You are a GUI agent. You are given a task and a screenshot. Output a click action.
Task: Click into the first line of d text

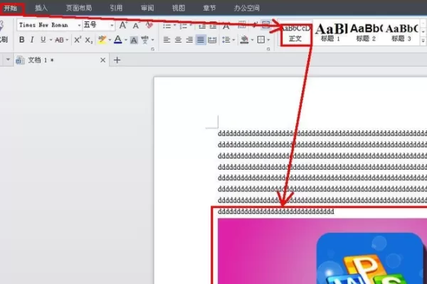coord(322,133)
